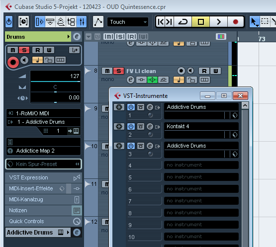Click the automation line curve icon
Image resolution: width=276 pixels, height=247 pixels.
coord(98,22)
